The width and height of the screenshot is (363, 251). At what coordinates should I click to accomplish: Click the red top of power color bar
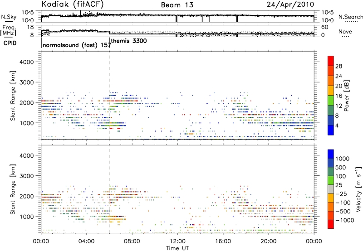(331, 61)
